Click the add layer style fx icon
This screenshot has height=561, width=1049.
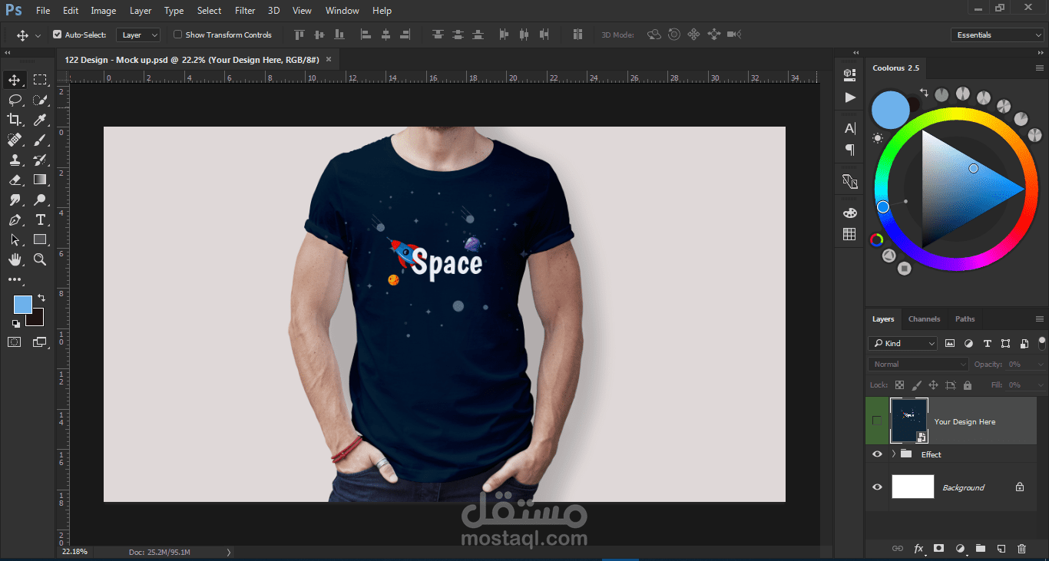918,548
